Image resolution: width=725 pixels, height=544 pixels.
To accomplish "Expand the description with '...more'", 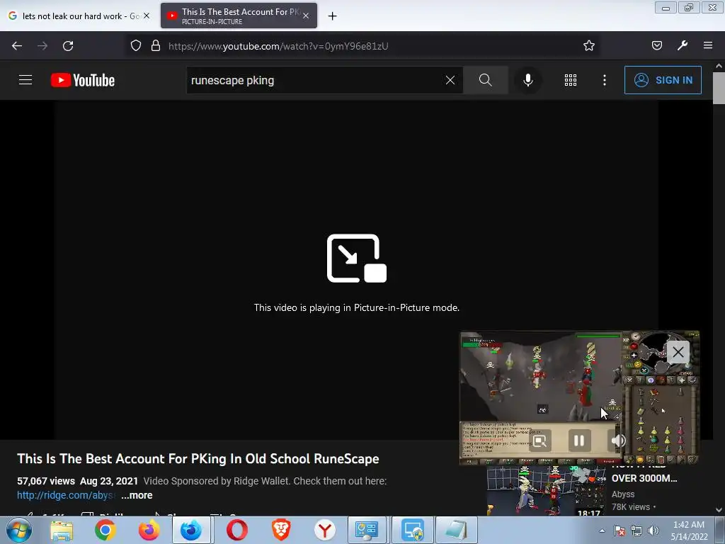I will (x=137, y=495).
